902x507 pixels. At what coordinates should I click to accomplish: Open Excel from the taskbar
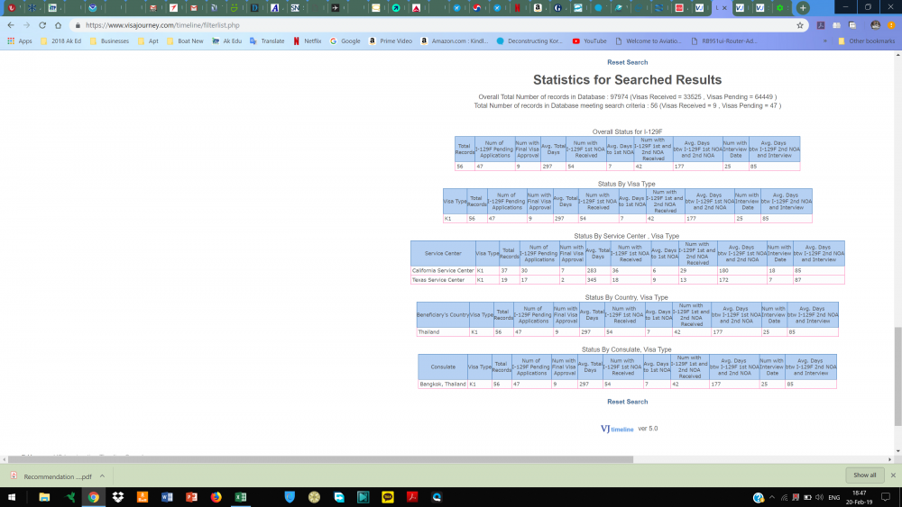(242, 497)
